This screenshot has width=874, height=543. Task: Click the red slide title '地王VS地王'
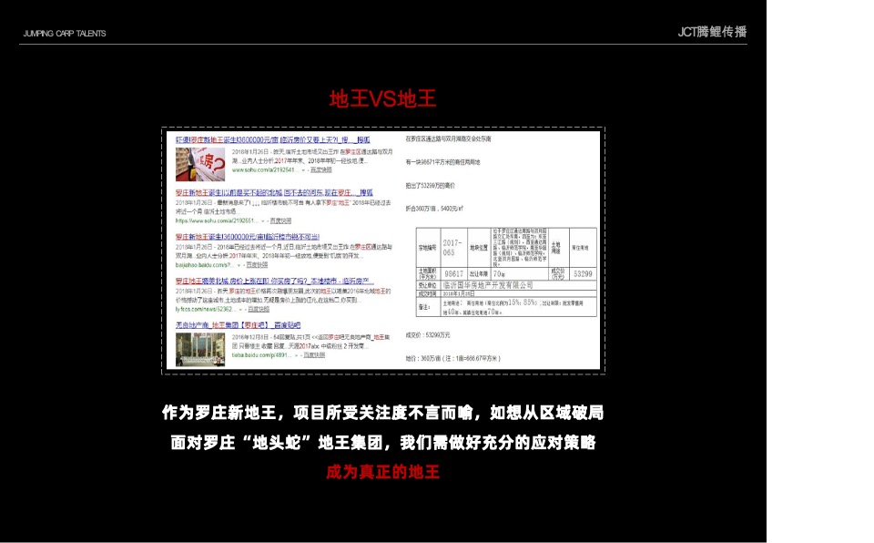(x=382, y=98)
